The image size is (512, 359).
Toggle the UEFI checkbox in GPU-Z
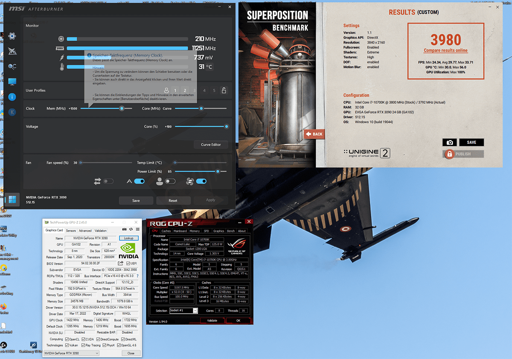(x=128, y=263)
